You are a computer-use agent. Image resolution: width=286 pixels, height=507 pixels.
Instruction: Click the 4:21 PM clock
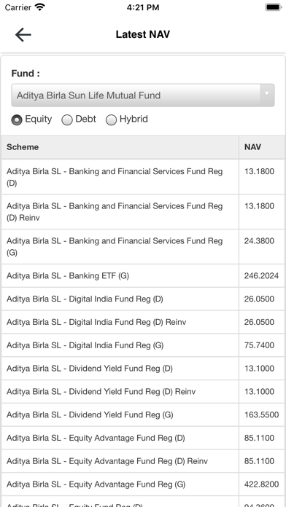click(143, 7)
